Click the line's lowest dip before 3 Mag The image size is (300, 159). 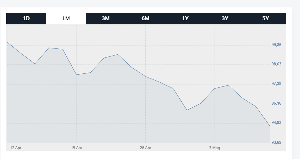(187, 110)
